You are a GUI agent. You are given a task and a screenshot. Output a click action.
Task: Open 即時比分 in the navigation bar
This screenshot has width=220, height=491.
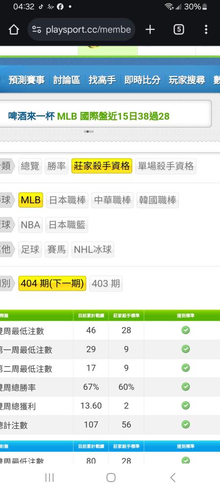click(x=142, y=80)
